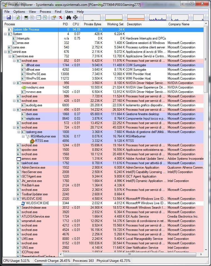
Task: Open the View menu
Action: point(32,12)
